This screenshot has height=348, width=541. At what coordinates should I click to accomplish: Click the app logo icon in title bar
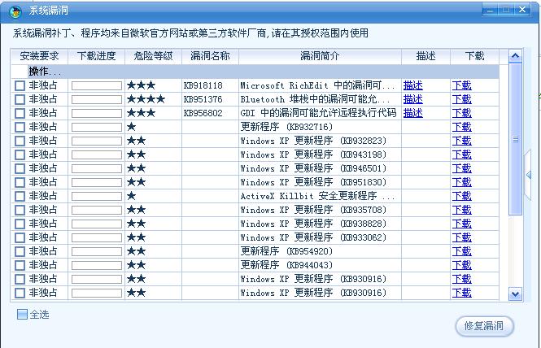point(15,11)
